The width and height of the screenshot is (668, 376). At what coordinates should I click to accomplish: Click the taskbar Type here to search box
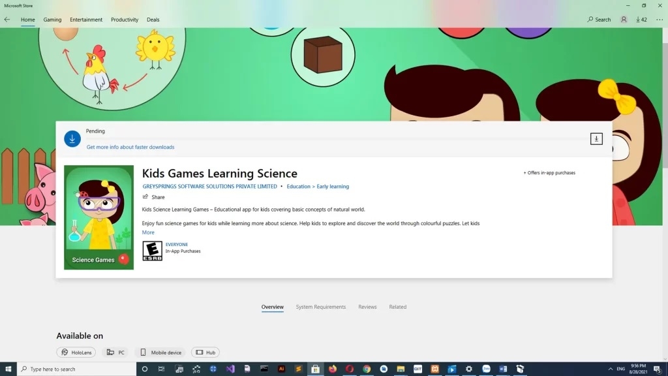pos(77,369)
